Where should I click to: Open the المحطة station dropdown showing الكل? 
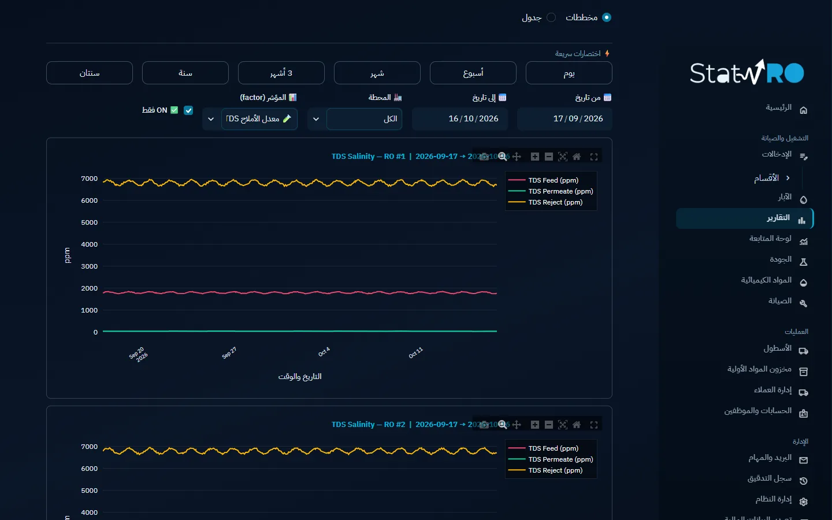(355, 119)
